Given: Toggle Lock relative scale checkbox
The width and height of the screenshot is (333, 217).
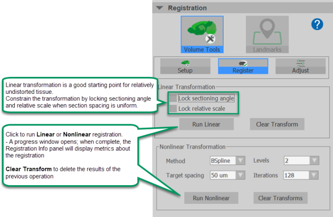Looking at the screenshot, I should (x=174, y=109).
